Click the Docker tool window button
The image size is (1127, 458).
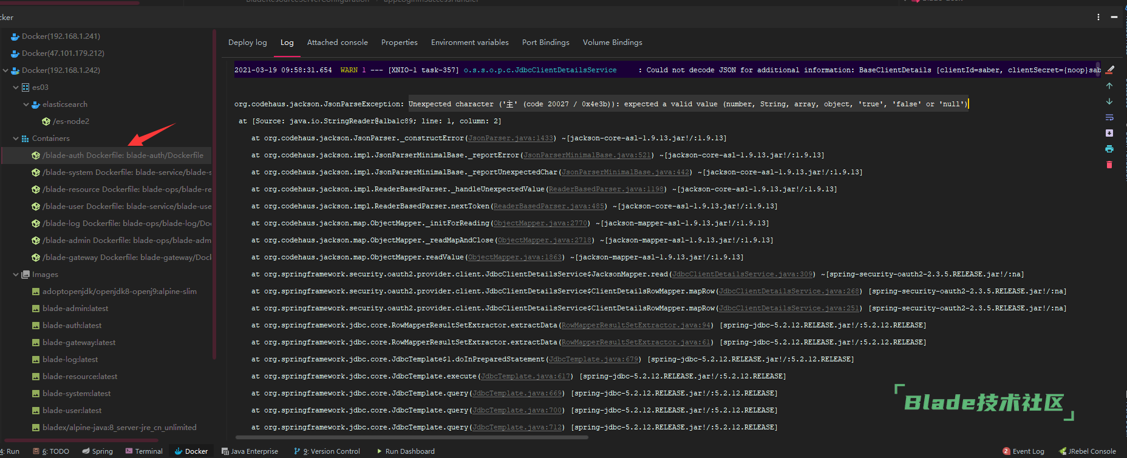pos(191,451)
